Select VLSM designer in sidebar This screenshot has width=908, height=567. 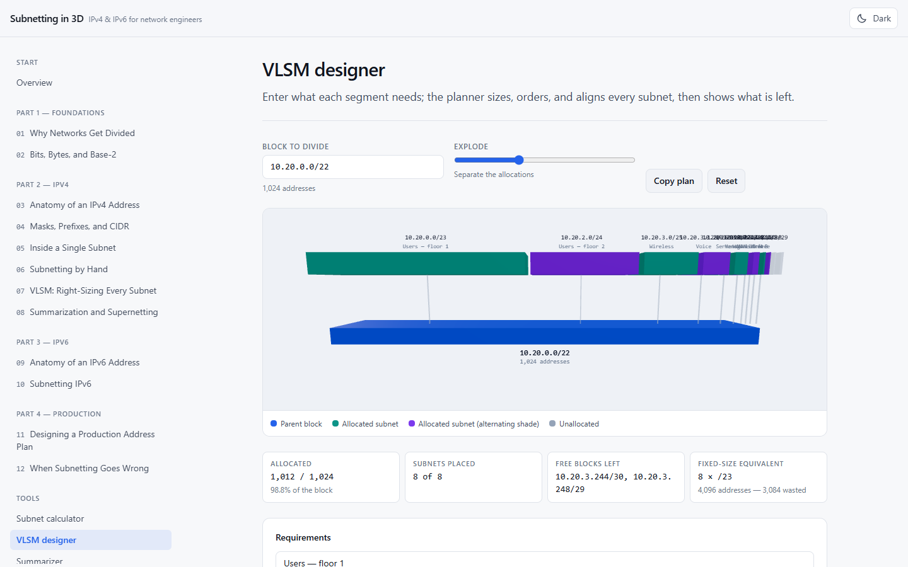pos(91,540)
